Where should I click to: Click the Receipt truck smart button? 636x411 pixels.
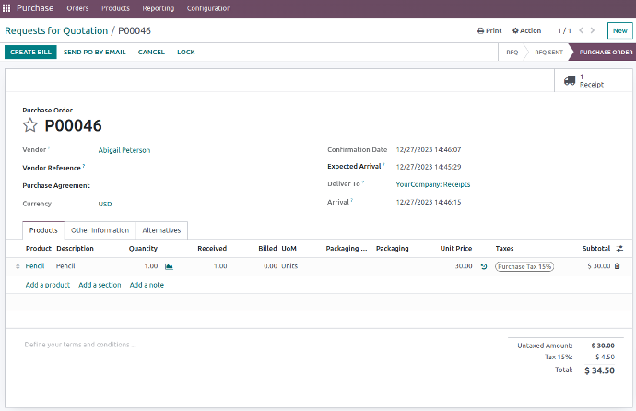pyautogui.click(x=583, y=81)
